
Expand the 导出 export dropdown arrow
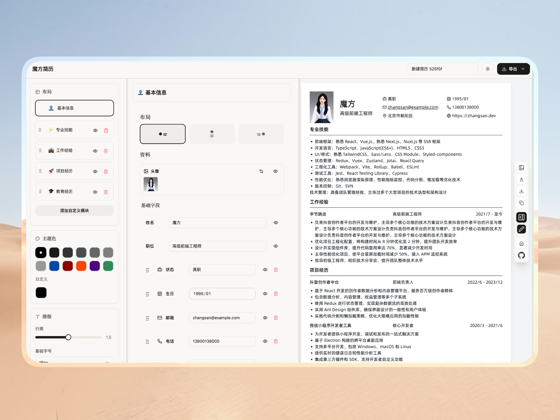click(x=523, y=69)
